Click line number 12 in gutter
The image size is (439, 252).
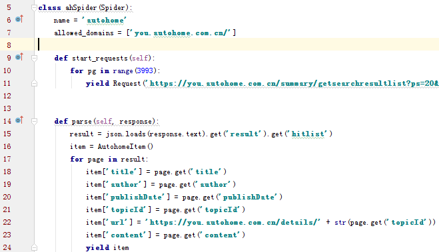click(7, 96)
